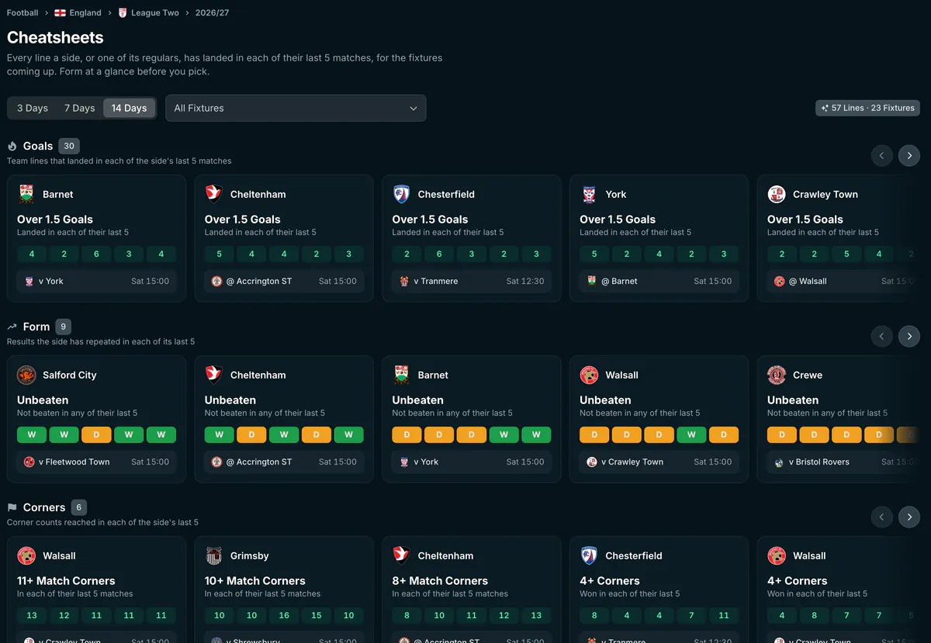Click 'Unbeaten' title on Salford City card
Viewport: 931px width, 643px height.
[42, 400]
